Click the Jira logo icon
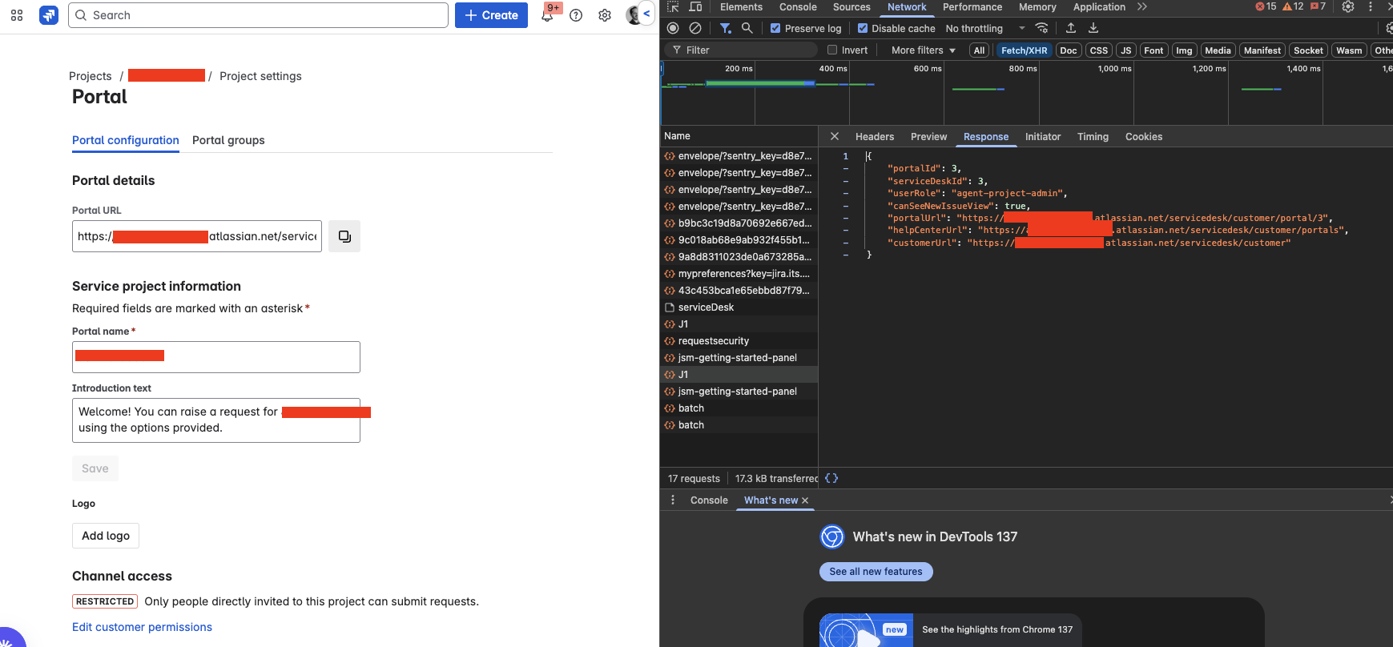 49,15
